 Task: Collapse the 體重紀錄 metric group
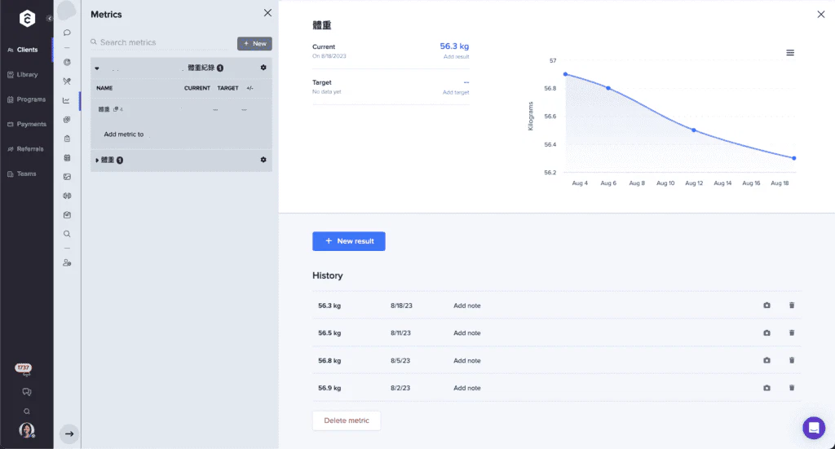97,68
